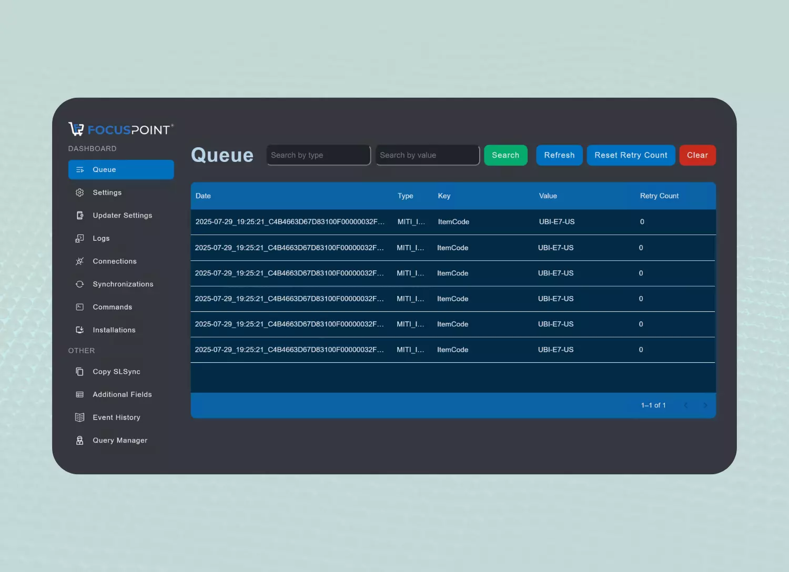Screen dimensions: 789x572
Task: Select the Synchronizations sync icon
Action: click(79, 284)
